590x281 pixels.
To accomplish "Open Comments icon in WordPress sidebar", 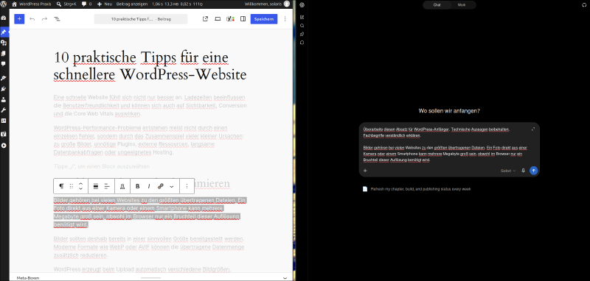I will [x=4, y=64].
